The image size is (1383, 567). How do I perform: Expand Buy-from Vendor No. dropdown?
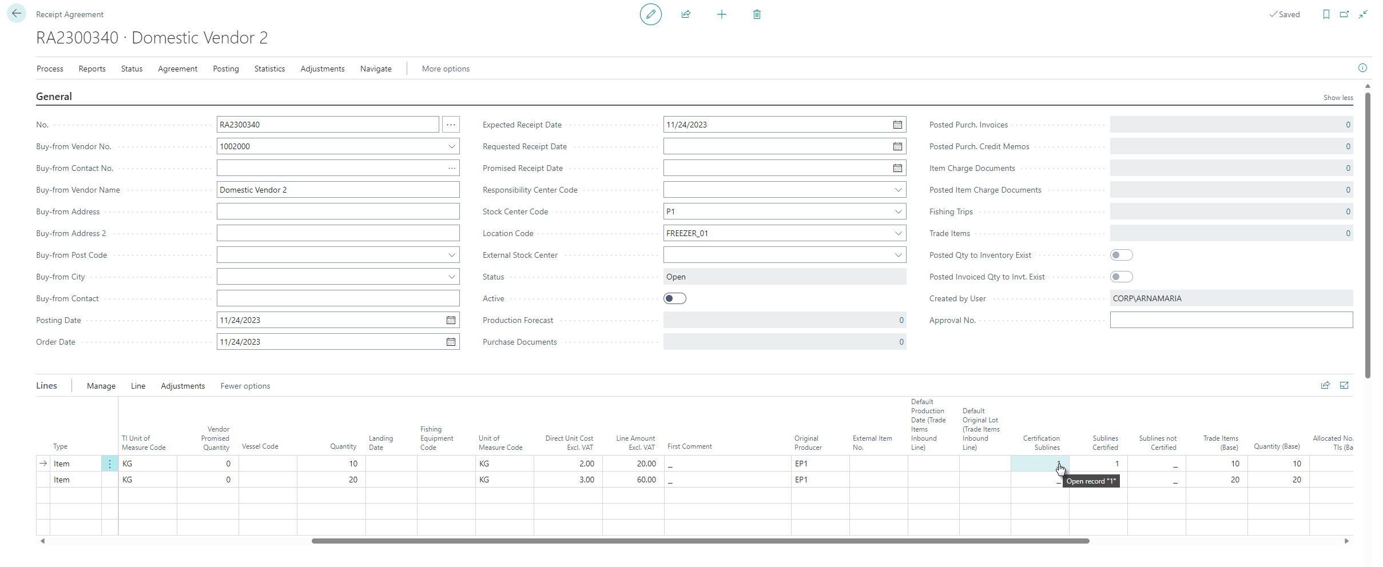coord(451,146)
